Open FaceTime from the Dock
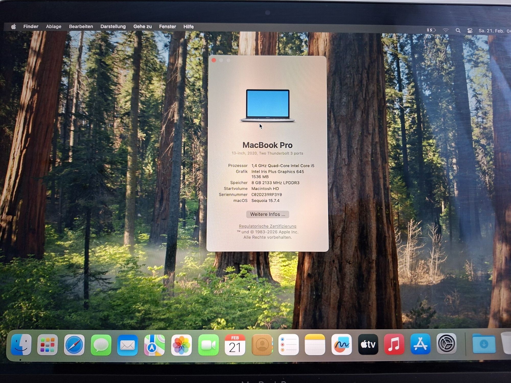The image size is (511, 383). click(x=208, y=345)
